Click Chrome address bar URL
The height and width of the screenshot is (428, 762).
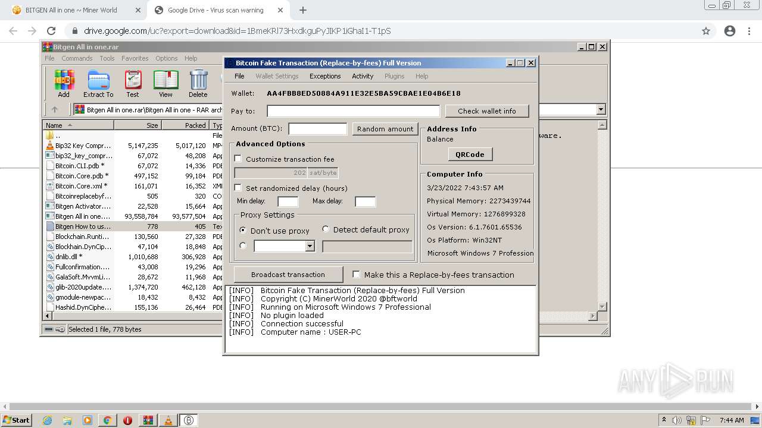click(x=237, y=31)
